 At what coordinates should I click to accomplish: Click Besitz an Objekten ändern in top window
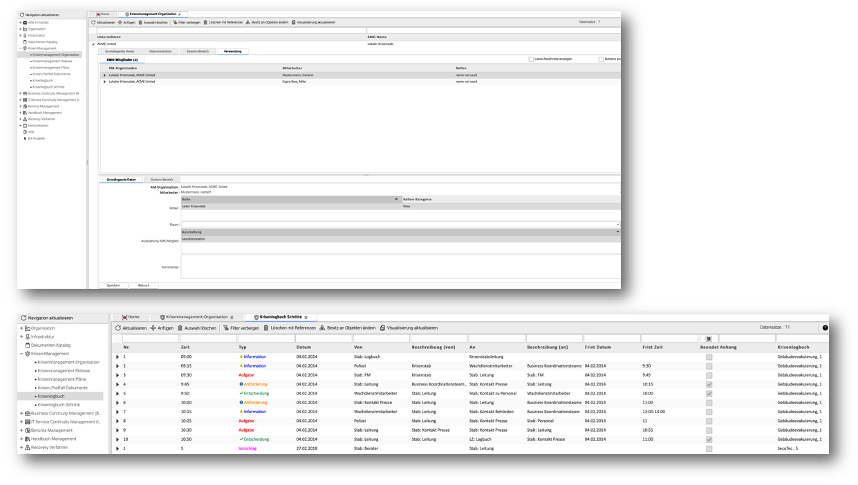pos(267,22)
